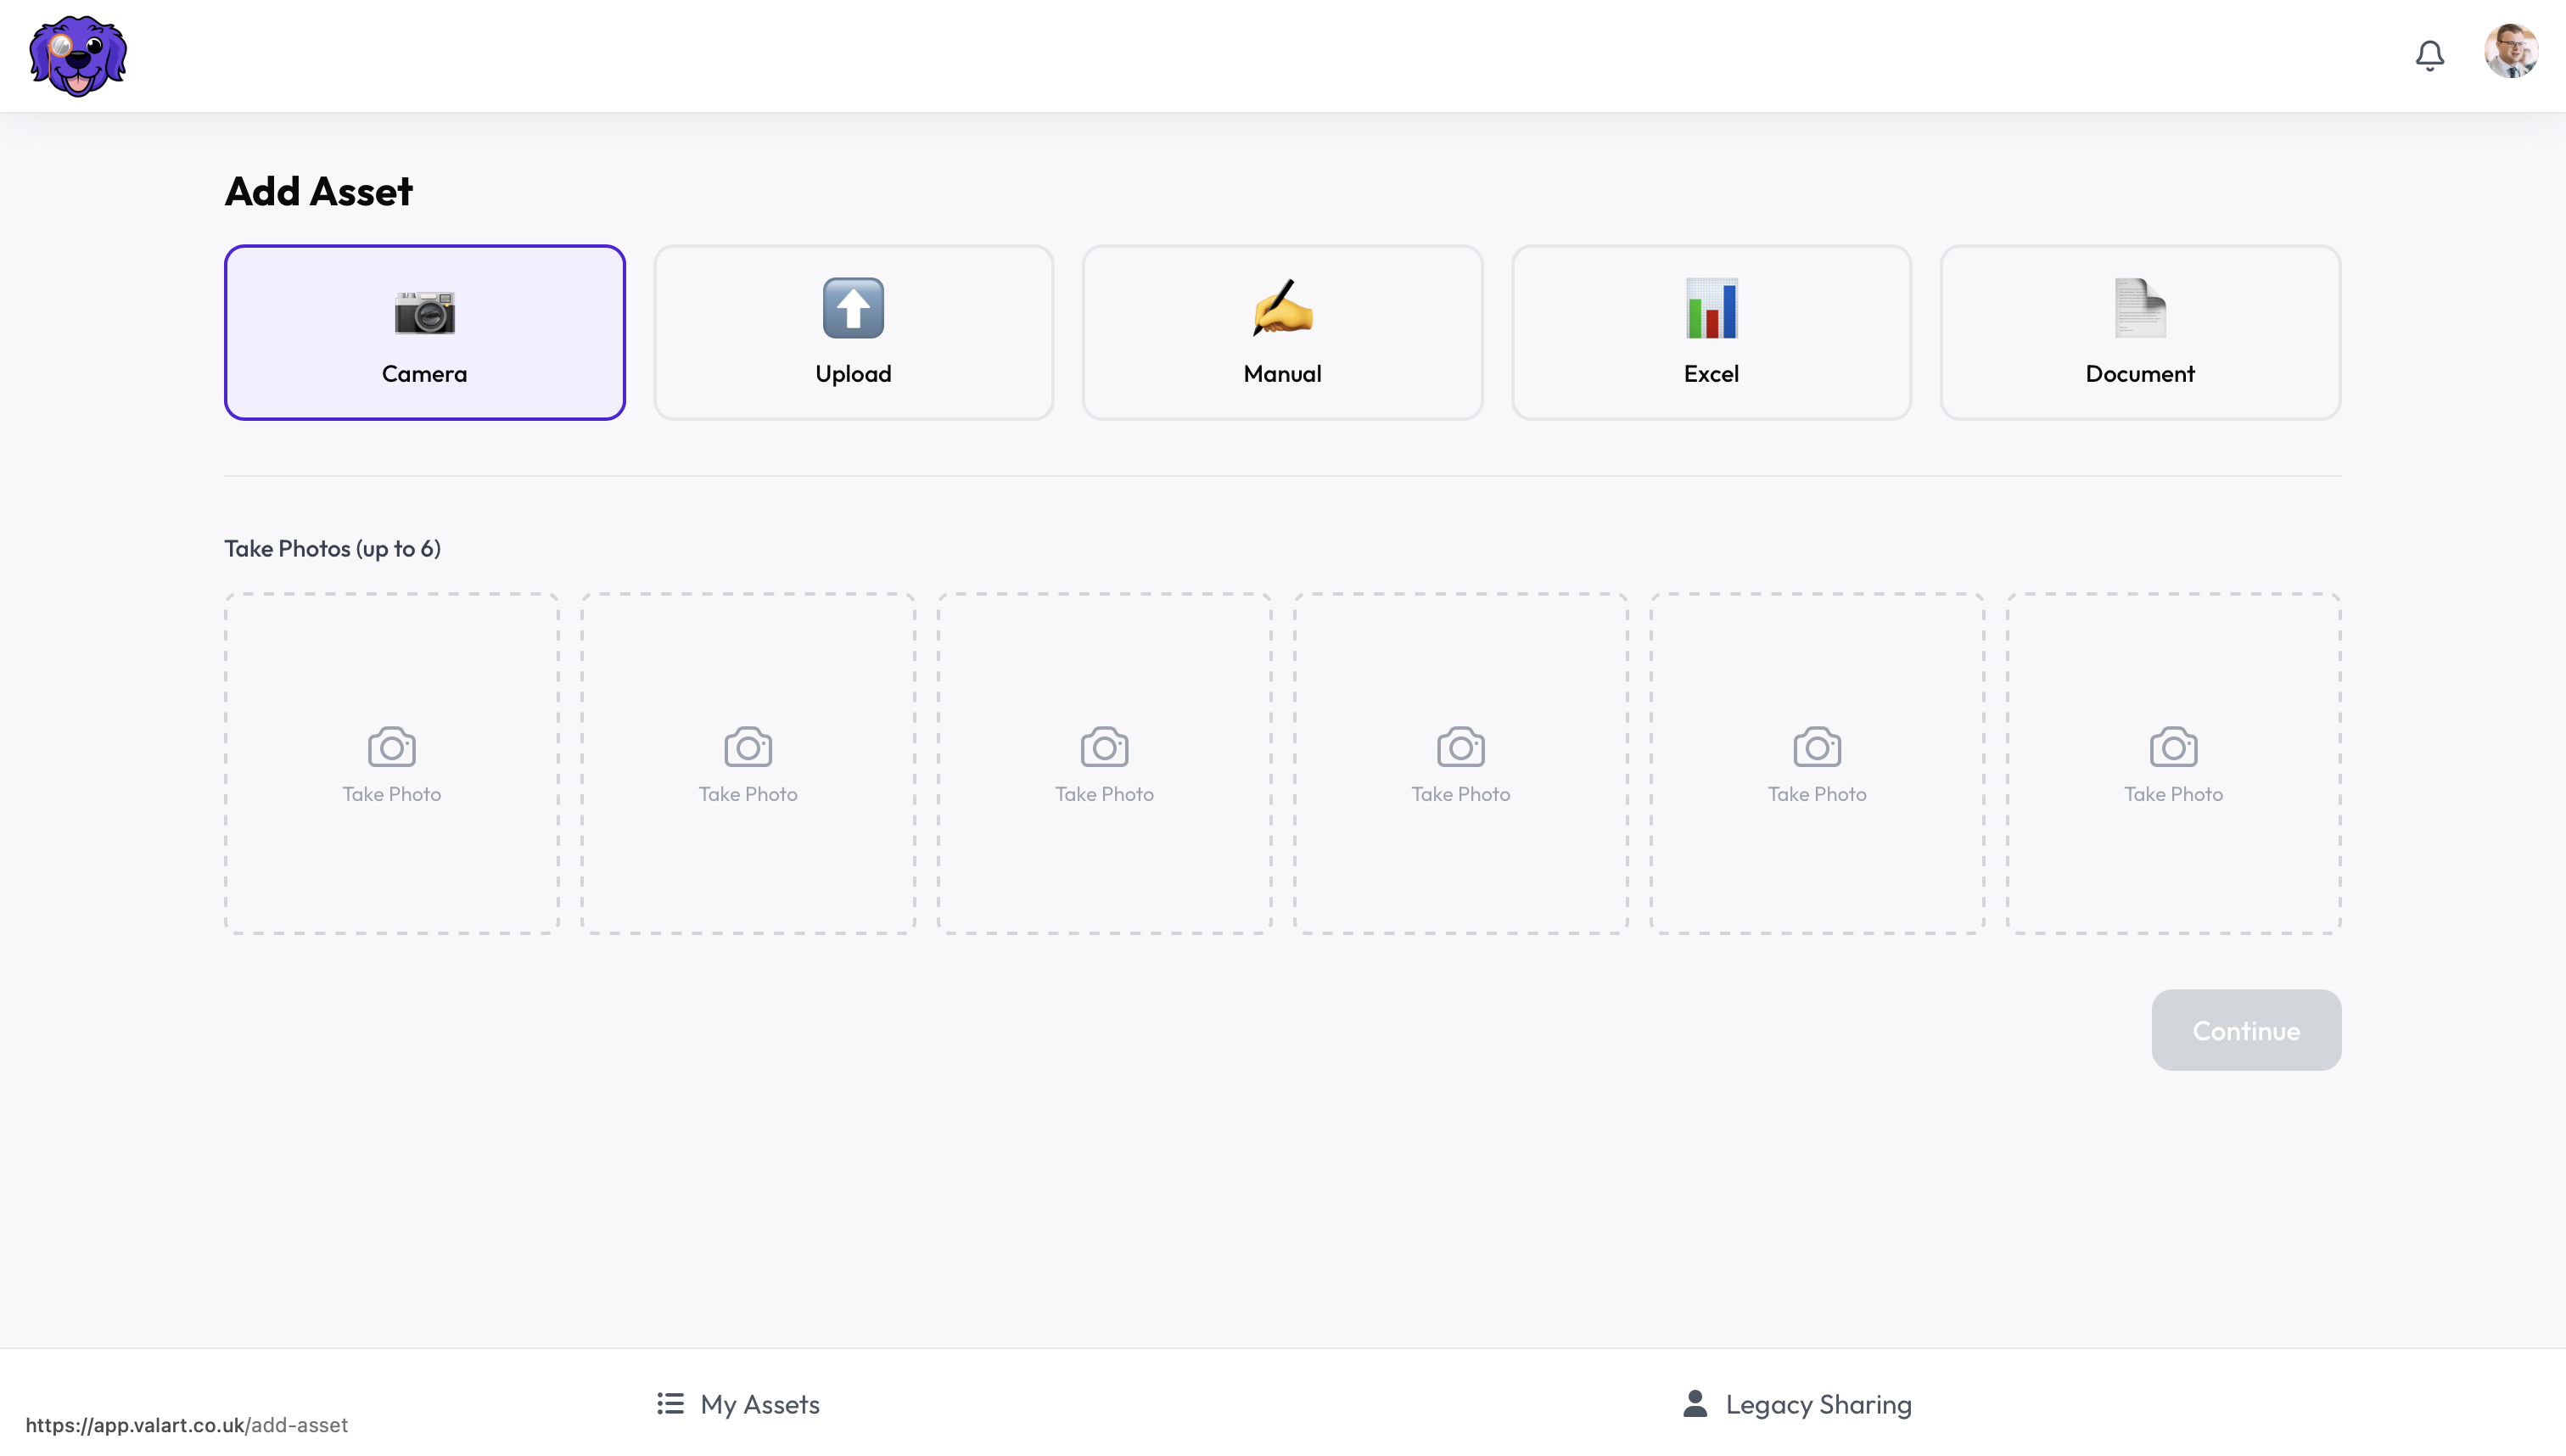
Task: Navigate to My Assets
Action: click(x=759, y=1404)
